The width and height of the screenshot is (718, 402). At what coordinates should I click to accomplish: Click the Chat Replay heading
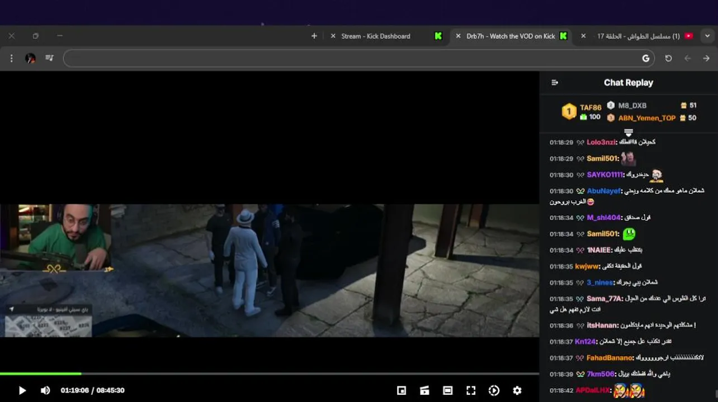[x=629, y=83]
